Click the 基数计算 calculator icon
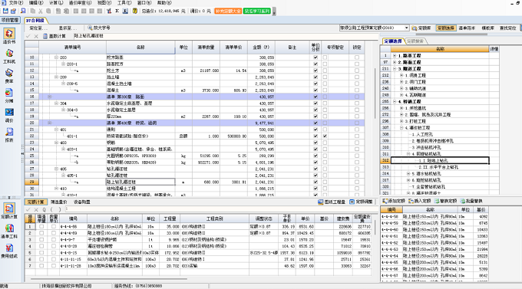Image resolution: width=522 pixels, height=289 pixels. (45, 36)
